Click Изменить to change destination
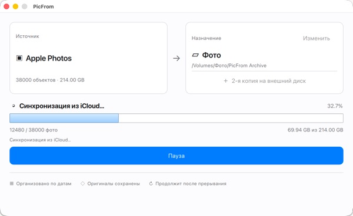The width and height of the screenshot is (353, 216). coord(317,38)
